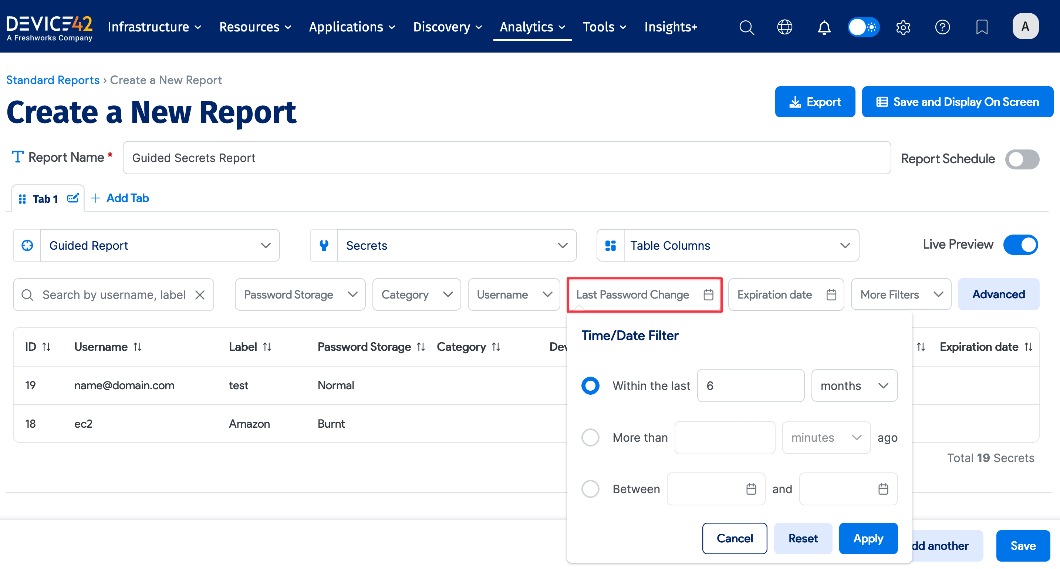
Task: Click the Tab 1 edit pencil icon
Action: (x=73, y=198)
